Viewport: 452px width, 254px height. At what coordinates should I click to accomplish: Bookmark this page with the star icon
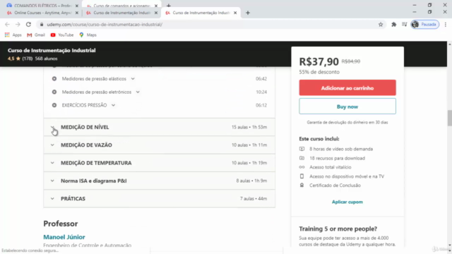(381, 25)
